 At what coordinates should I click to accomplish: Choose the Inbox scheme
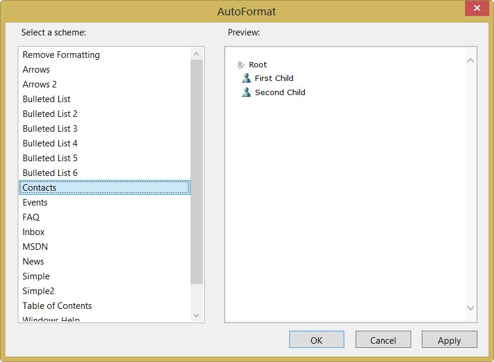point(105,232)
